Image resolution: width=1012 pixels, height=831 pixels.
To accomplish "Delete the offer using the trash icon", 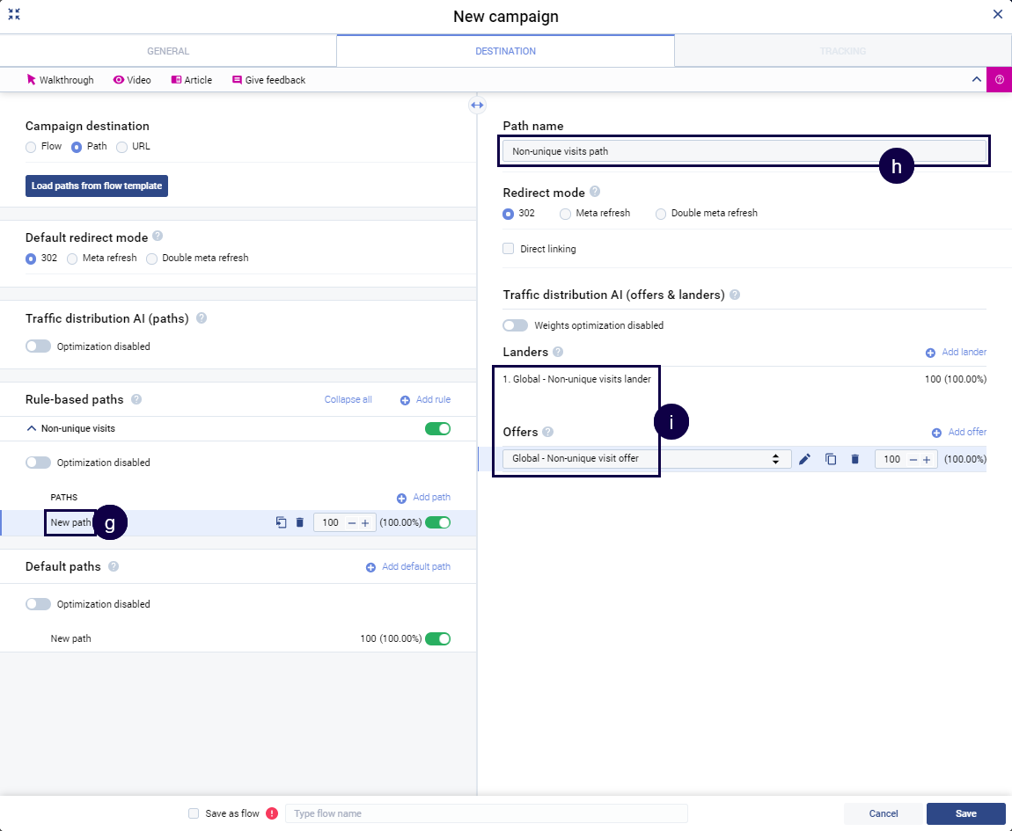I will (x=854, y=459).
